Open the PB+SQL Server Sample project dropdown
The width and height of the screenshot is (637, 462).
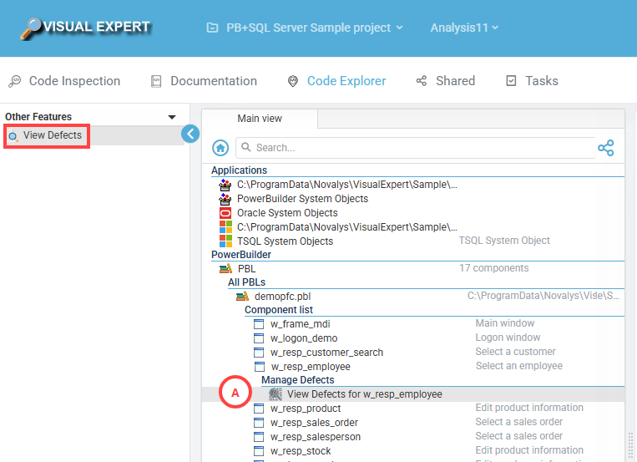pyautogui.click(x=315, y=28)
